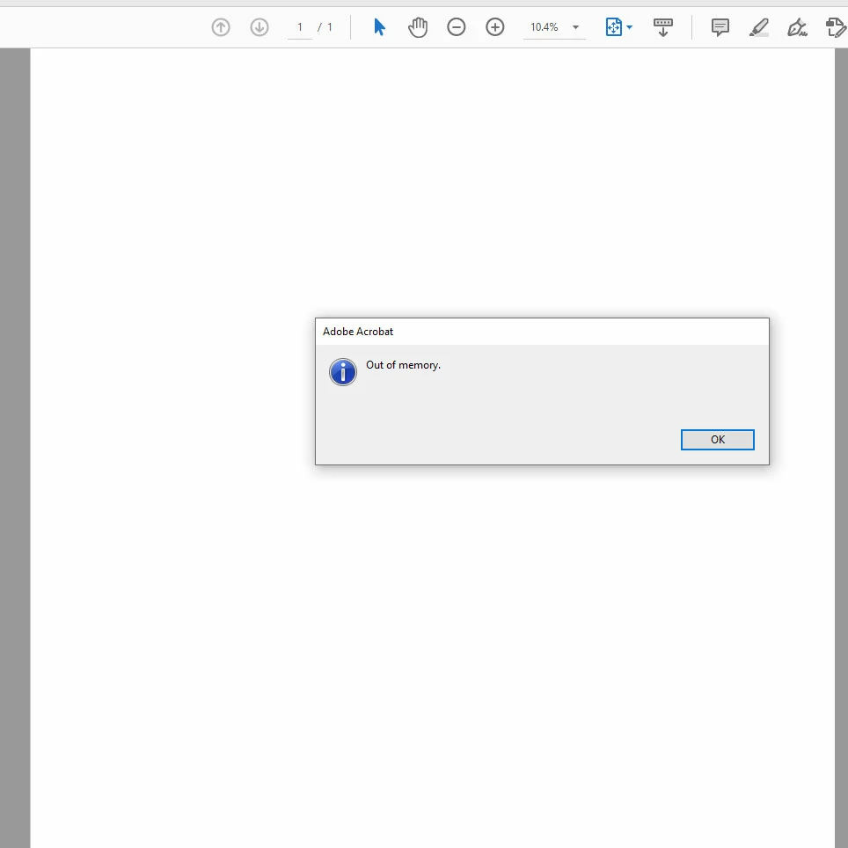Edit the current page number field

tap(300, 27)
